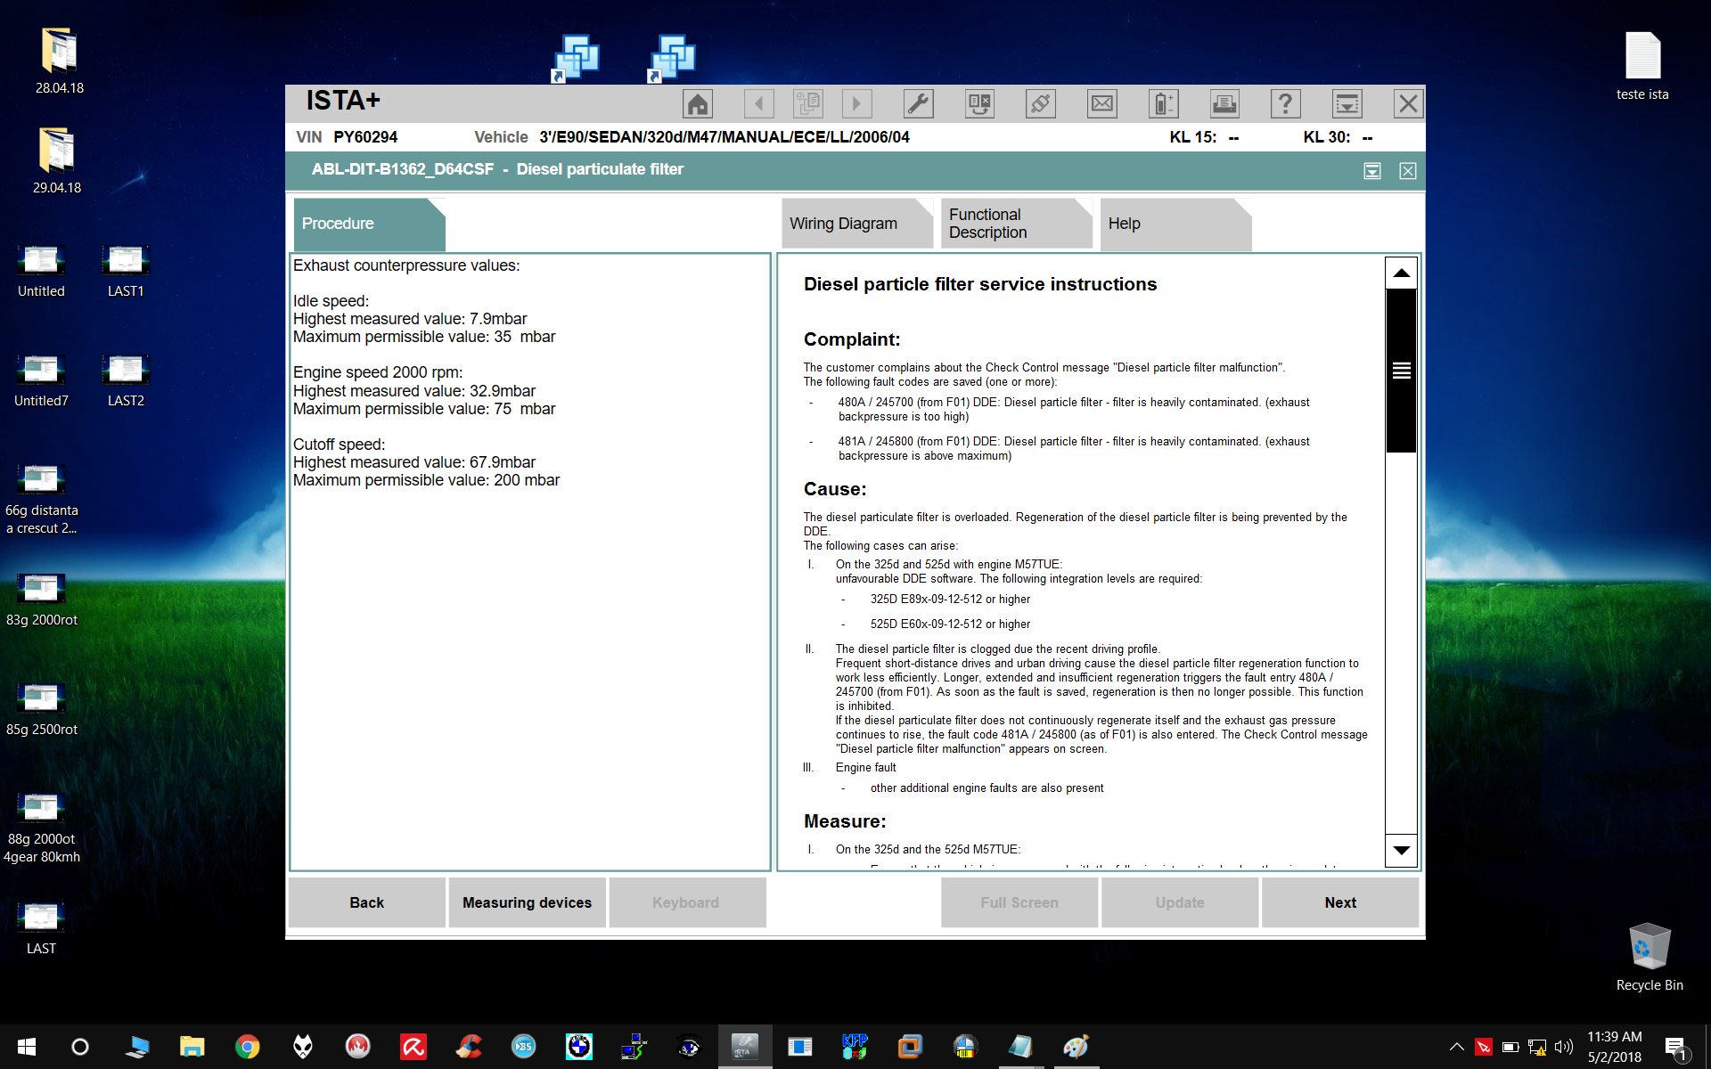This screenshot has width=1711, height=1069.
Task: Launch Google Chrome from taskbar
Action: pyautogui.click(x=247, y=1047)
